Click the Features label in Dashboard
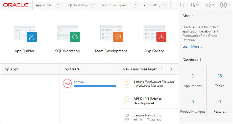 (220, 112)
